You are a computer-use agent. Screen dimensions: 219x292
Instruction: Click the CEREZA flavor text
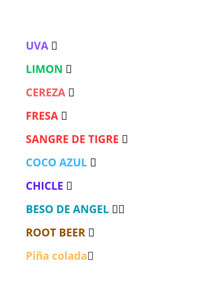coord(46,93)
